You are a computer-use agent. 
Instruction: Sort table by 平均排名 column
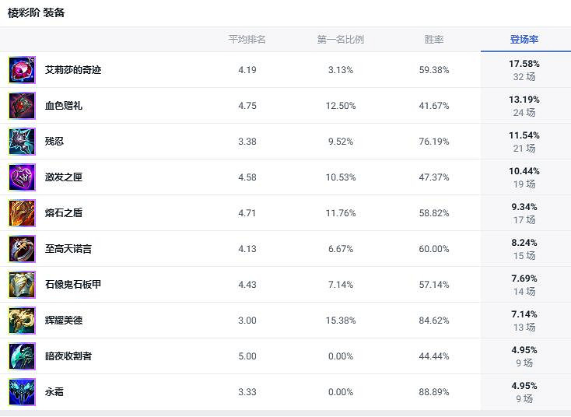pos(247,40)
